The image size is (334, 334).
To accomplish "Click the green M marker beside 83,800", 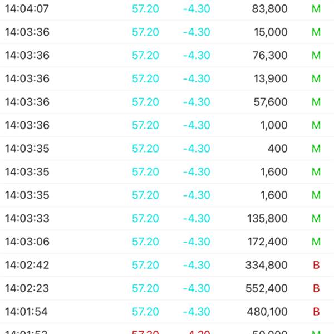I will [316, 9].
